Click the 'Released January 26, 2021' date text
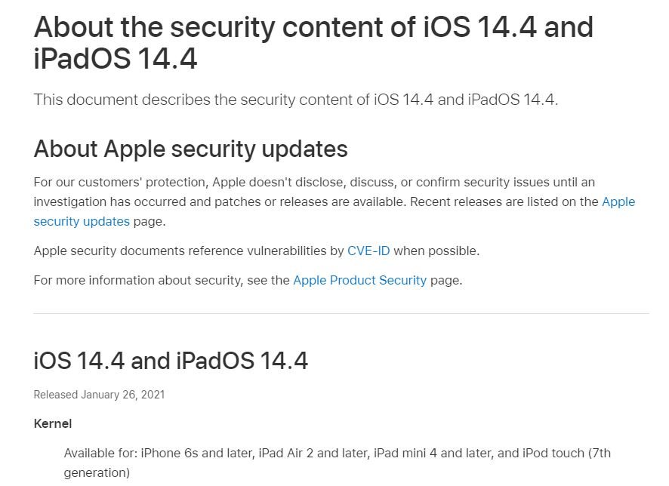Image resolution: width=669 pixels, height=486 pixels. tap(99, 395)
